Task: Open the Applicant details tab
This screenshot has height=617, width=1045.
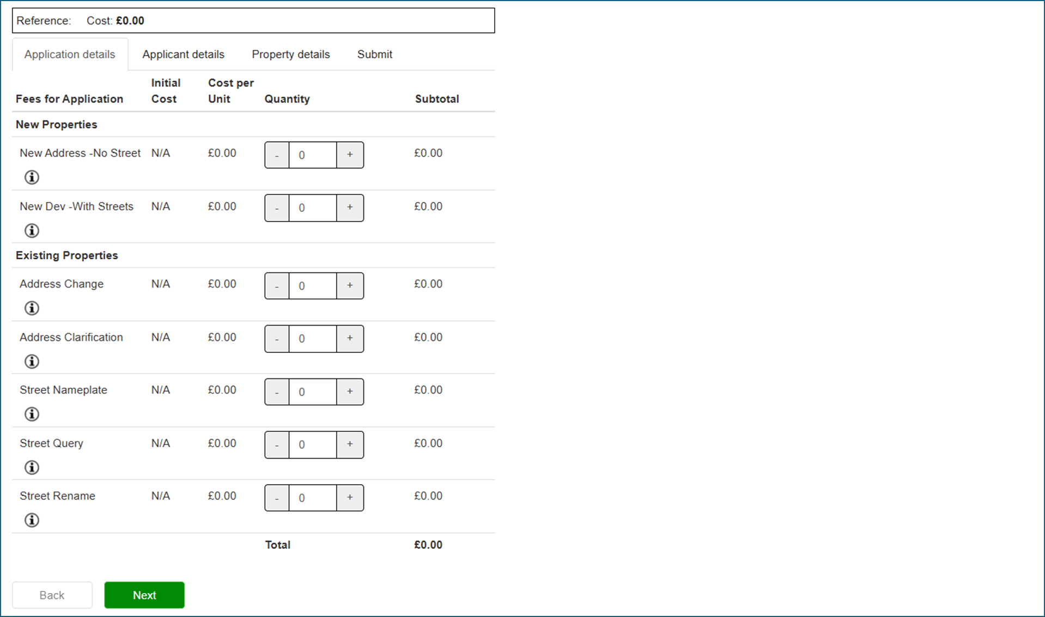Action: [184, 54]
